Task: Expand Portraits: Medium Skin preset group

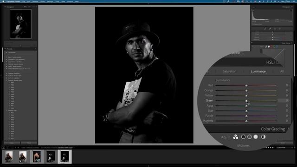Action: click(x=6, y=76)
